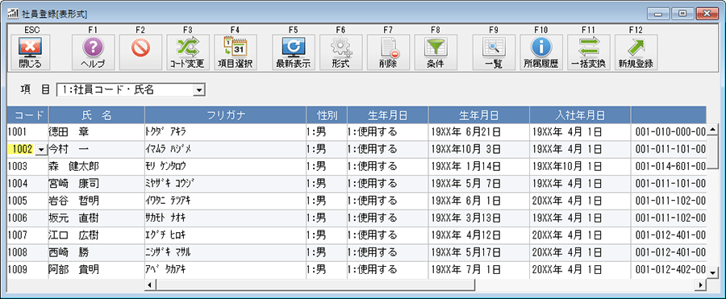Click the cell 001-010-000-00
The image size is (726, 299).
(669, 132)
